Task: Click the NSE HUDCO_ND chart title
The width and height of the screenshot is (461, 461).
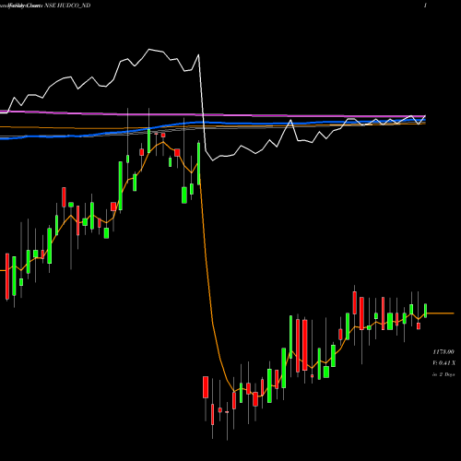Action: 67,6
